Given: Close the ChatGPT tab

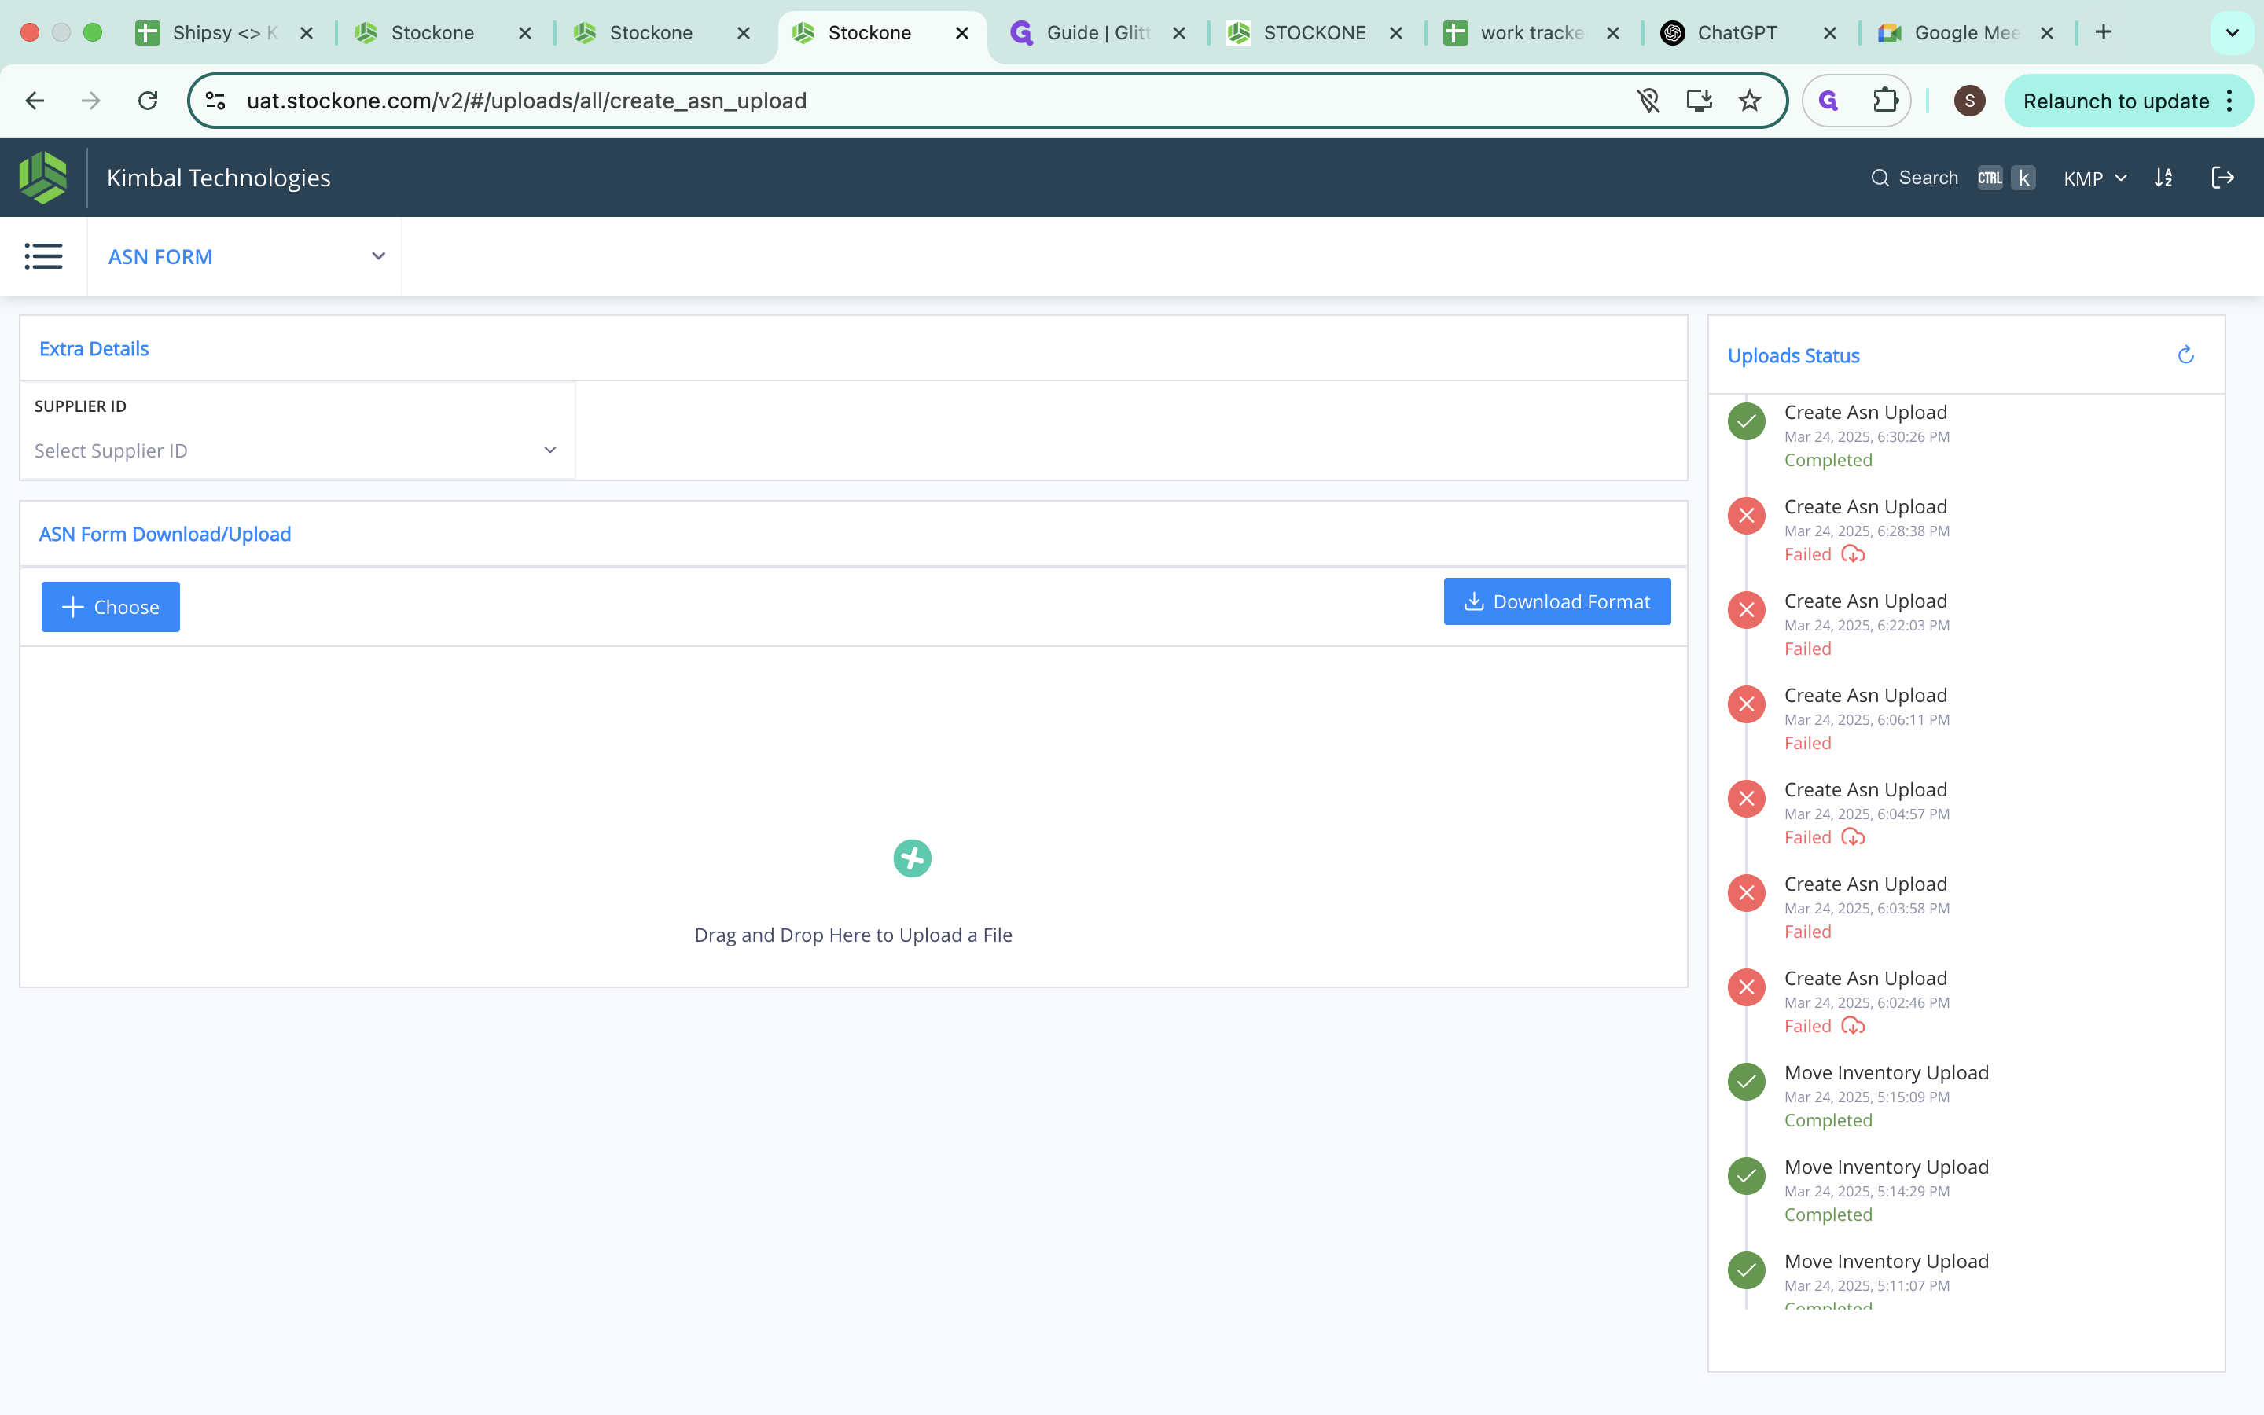Looking at the screenshot, I should pyautogui.click(x=1830, y=33).
